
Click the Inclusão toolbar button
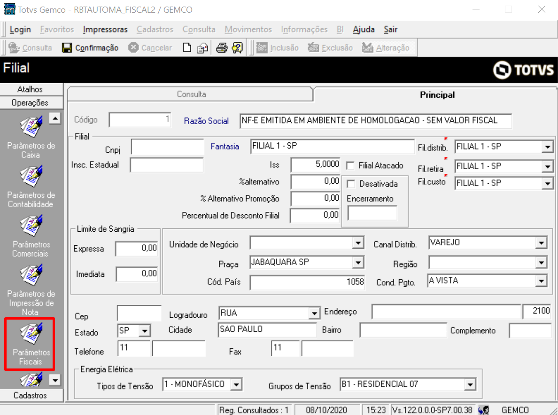click(278, 48)
